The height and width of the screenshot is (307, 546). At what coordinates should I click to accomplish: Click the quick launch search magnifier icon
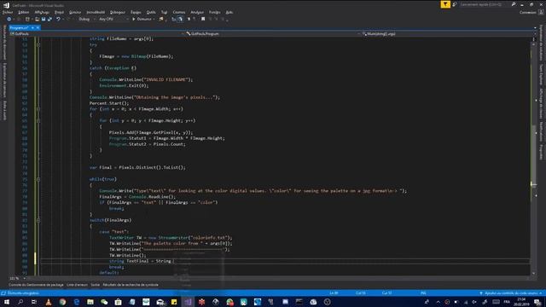(514, 4)
